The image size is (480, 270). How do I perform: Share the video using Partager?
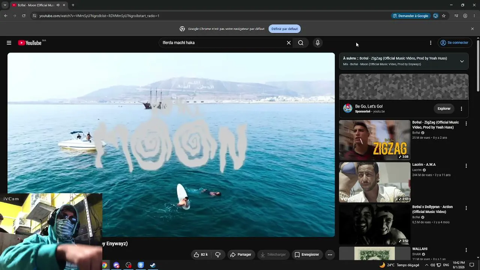point(241,255)
